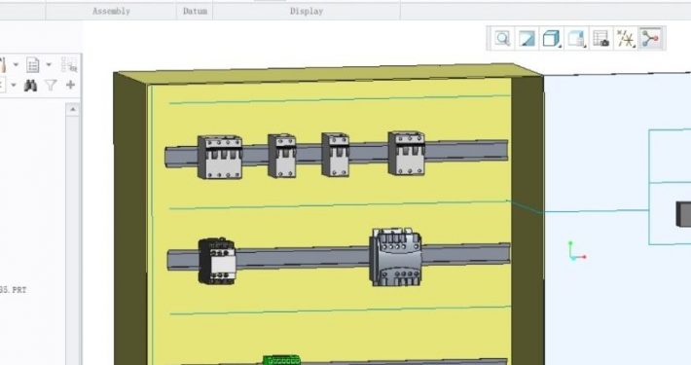Viewport: 691px width, 365px height.
Task: Click the tree columns search icon
Action: 69,65
